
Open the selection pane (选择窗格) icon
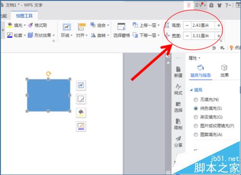(121, 26)
